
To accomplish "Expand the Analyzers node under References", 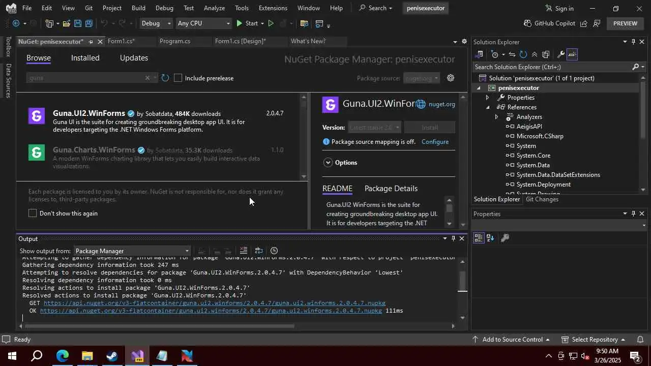I will click(496, 117).
